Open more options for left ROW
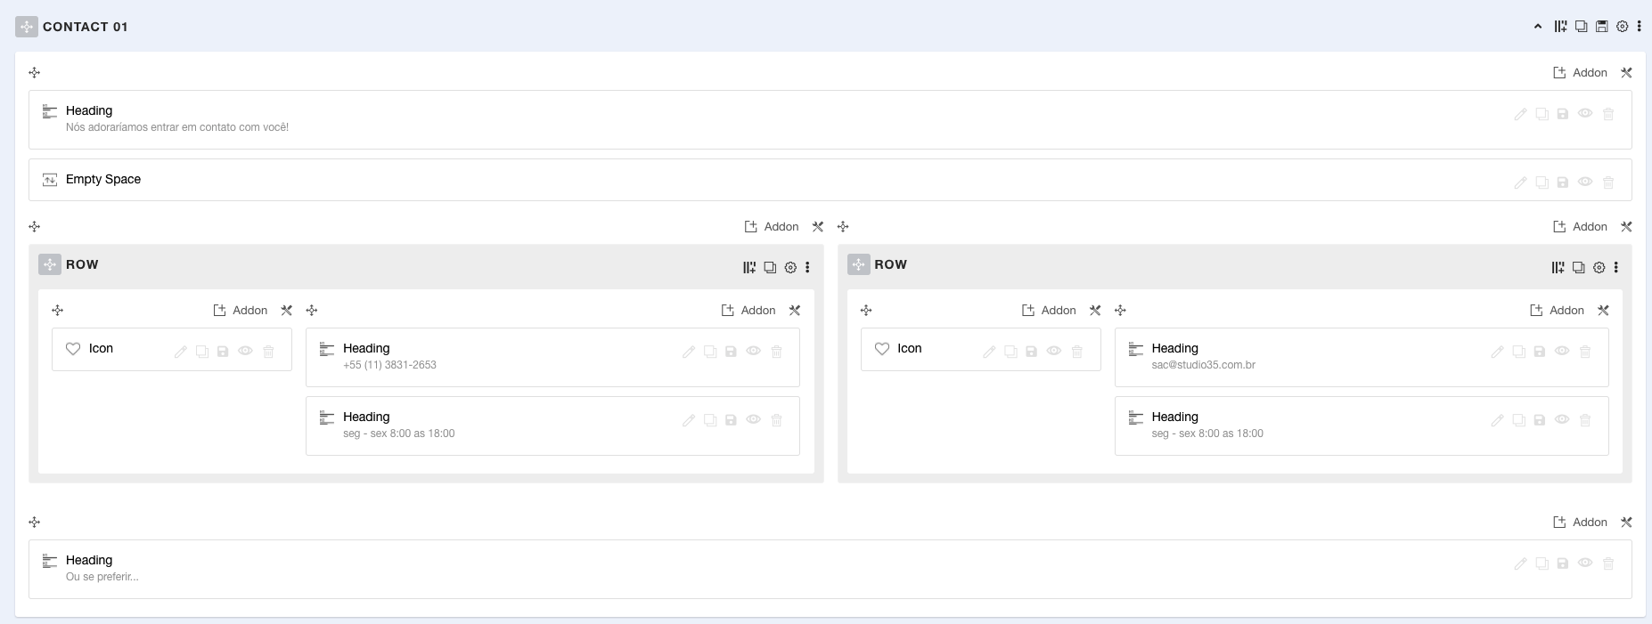Screen dimensions: 1652x624 pos(808,267)
